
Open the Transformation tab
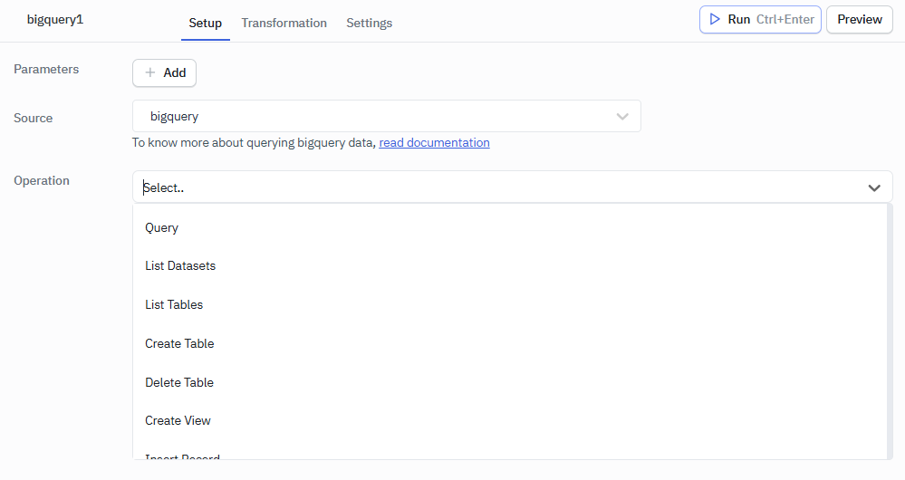click(x=284, y=23)
